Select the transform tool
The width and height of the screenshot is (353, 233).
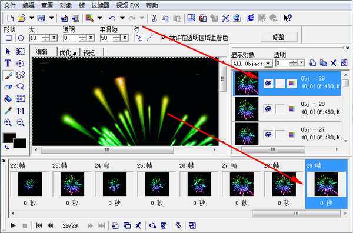(20, 99)
